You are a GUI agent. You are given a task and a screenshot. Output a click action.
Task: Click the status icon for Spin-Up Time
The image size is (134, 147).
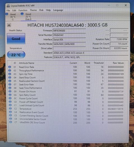(10, 74)
